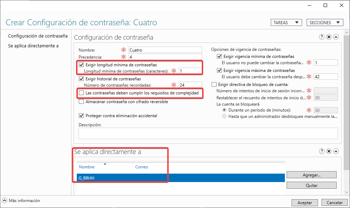Open the SECCIONES dropdown
Image resolution: width=350 pixels, height=208 pixels.
tap(325, 22)
